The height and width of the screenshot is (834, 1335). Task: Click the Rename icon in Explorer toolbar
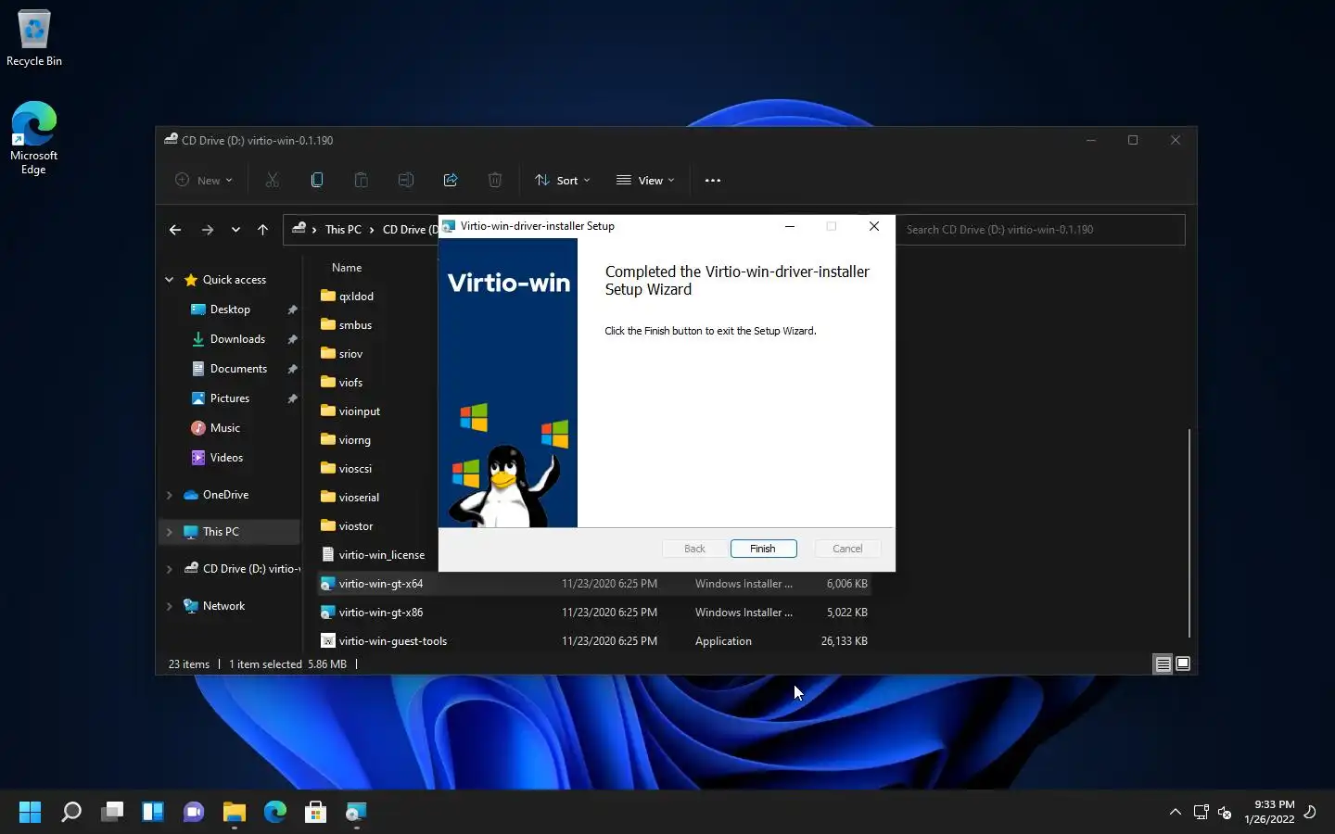coord(406,181)
